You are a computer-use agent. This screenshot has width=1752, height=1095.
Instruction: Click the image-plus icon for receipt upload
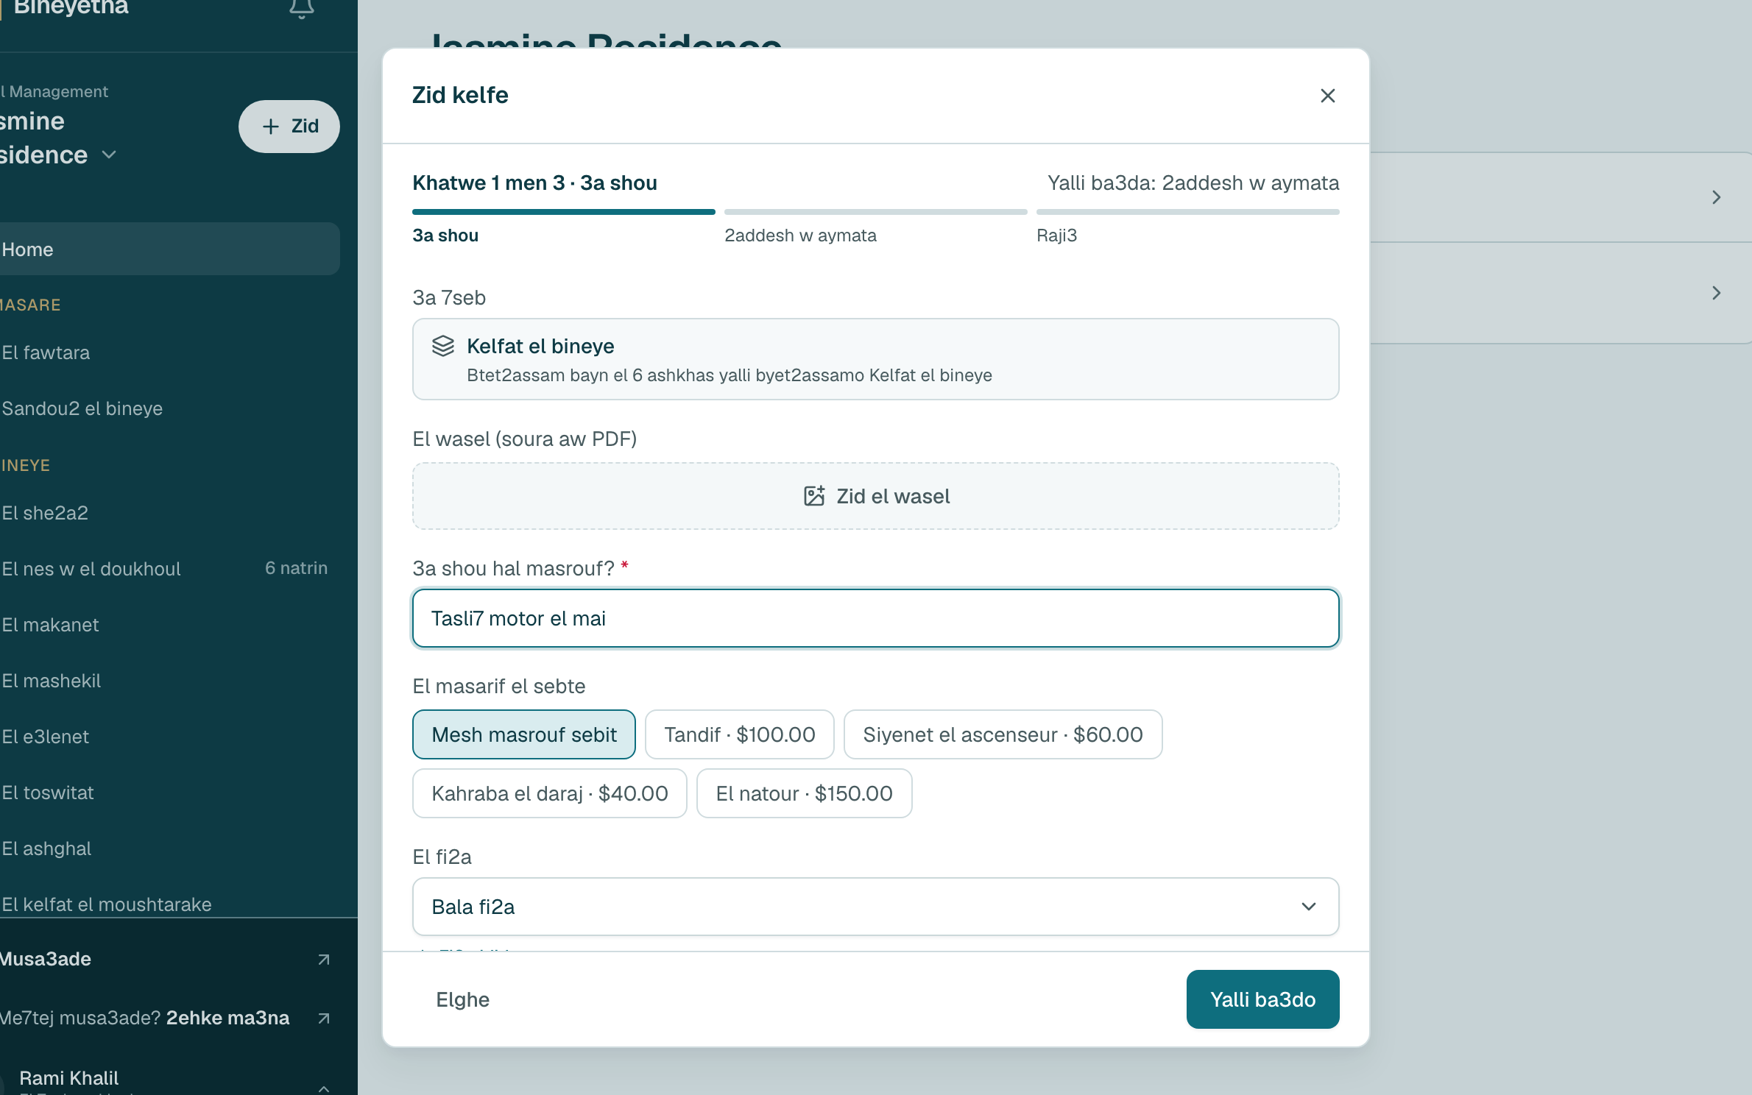tap(813, 496)
